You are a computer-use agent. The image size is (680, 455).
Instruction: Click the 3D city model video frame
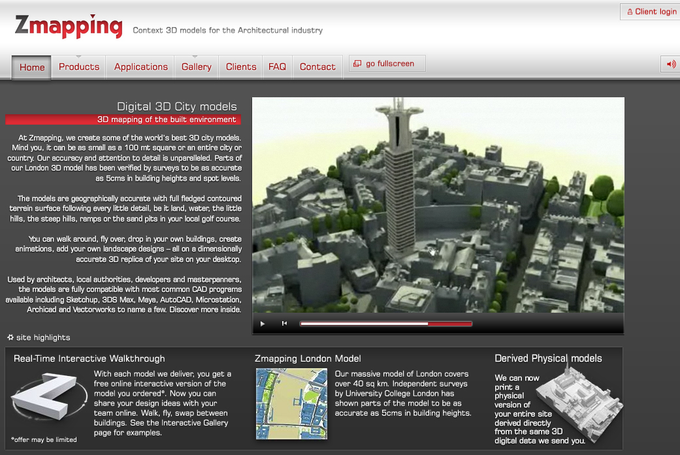point(438,204)
